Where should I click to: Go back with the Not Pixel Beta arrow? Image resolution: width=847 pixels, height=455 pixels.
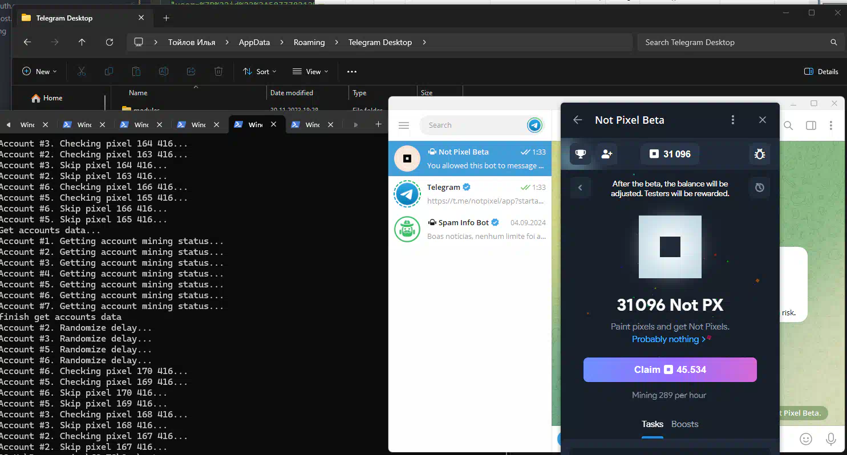577,120
